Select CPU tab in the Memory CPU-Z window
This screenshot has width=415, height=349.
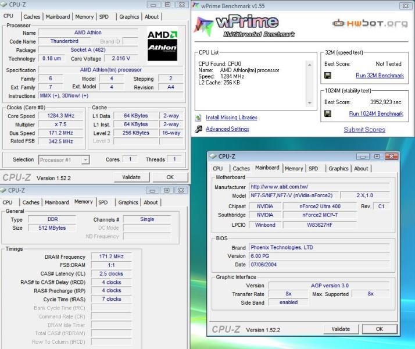pyautogui.click(x=8, y=202)
